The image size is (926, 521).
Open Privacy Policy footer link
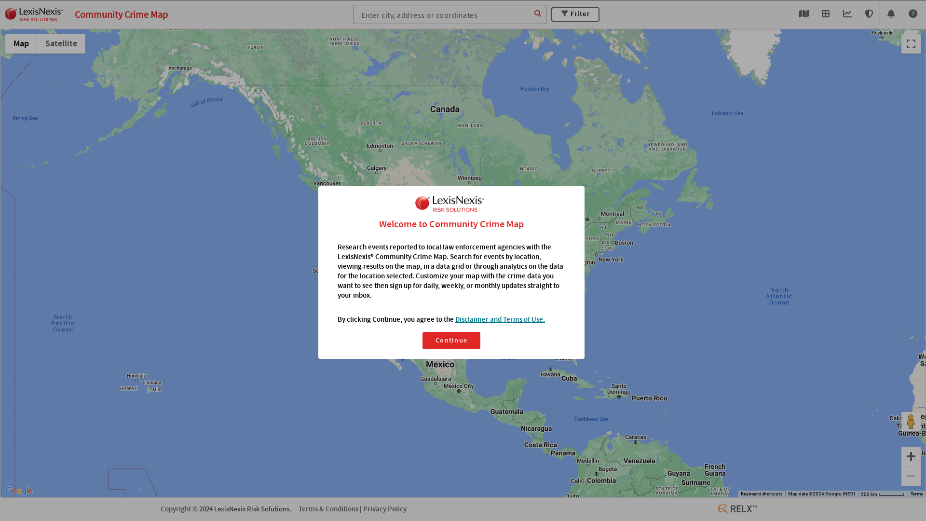click(x=384, y=509)
